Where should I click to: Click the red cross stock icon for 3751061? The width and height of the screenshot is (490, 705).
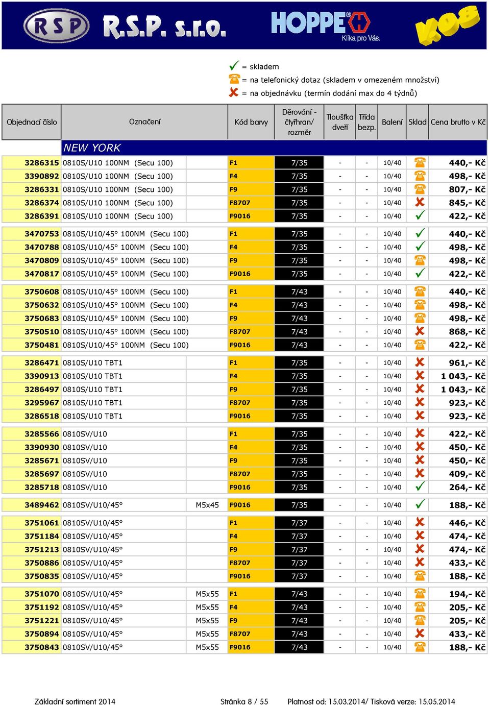(420, 522)
